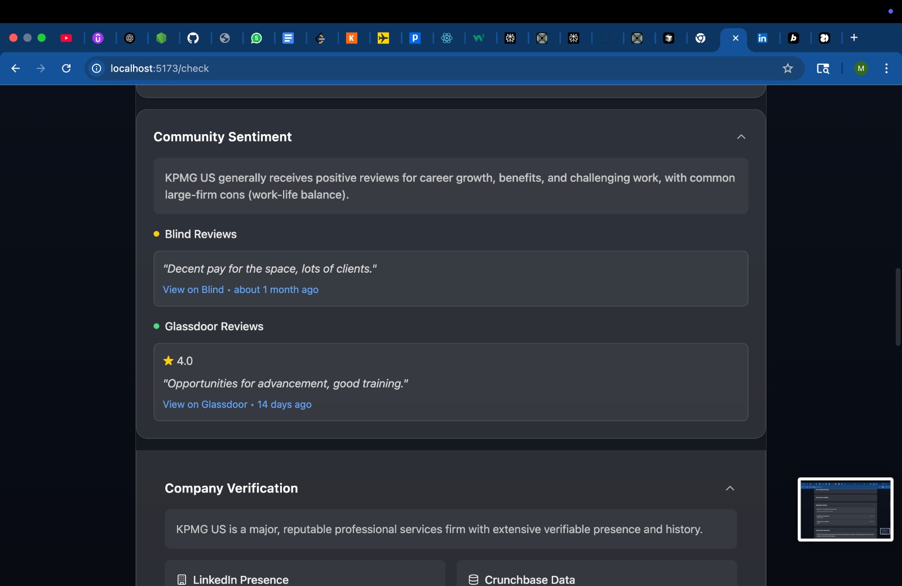The width and height of the screenshot is (902, 586).
Task: Switch to the purple U icon tab
Action: coord(98,38)
